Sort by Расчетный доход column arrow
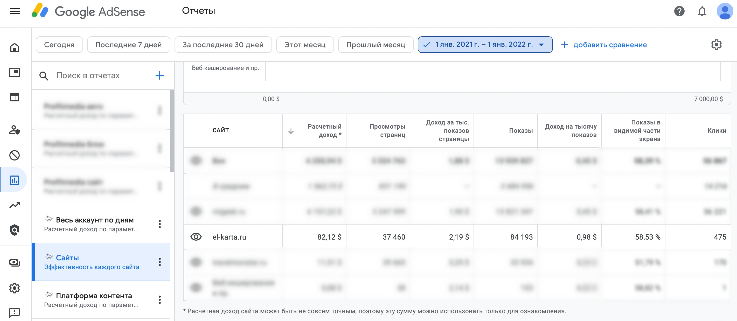Viewport: 737px width, 321px height. [291, 131]
